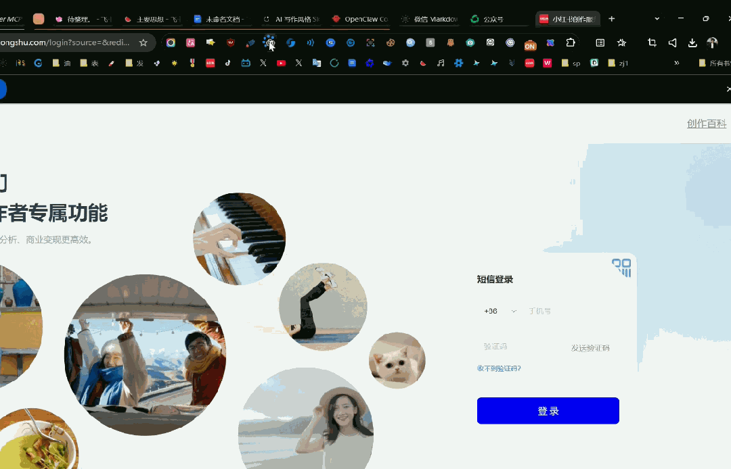
Task: Switch to the 待整理 tab
Action: click(x=83, y=19)
